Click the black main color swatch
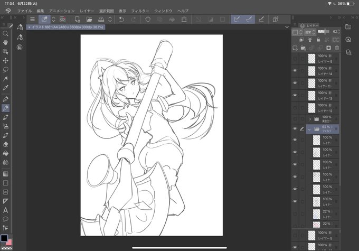The image size is (359, 251). pyautogui.click(x=4, y=238)
